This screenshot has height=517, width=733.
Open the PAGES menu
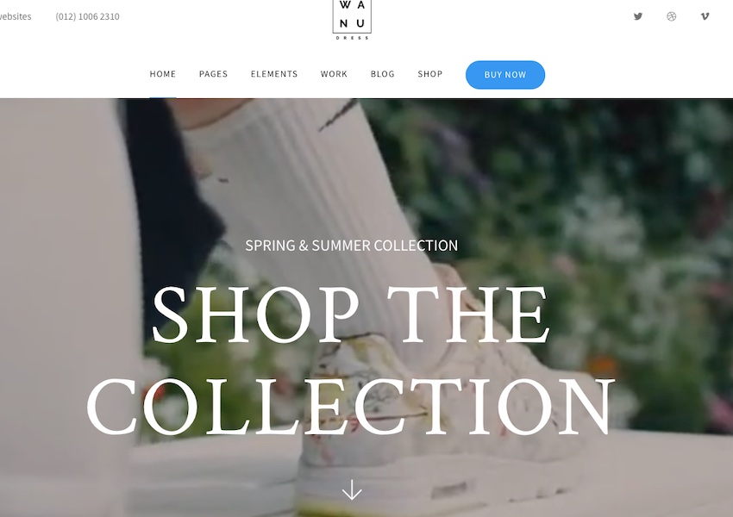213,74
